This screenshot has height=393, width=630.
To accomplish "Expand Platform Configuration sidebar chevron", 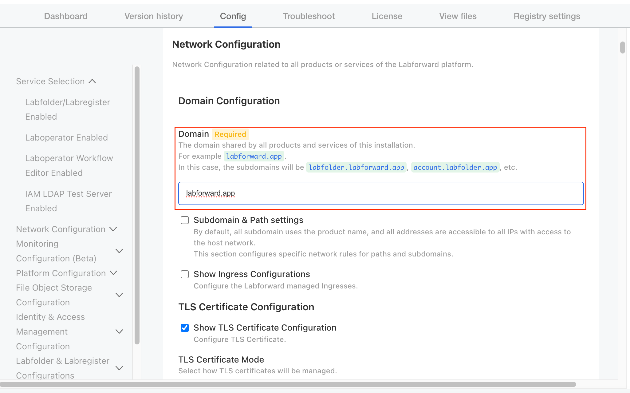I will [x=113, y=273].
